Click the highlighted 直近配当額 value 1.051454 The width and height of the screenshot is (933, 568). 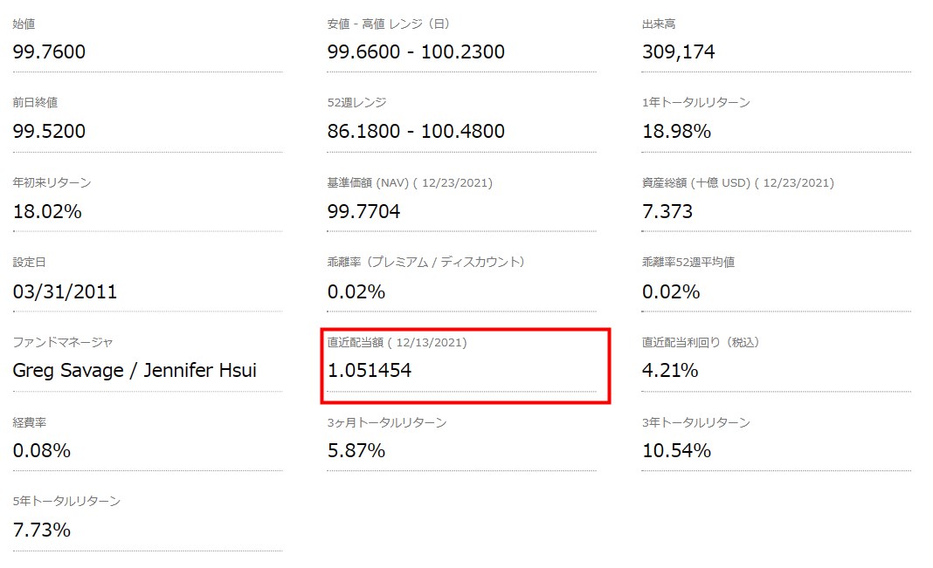370,371
